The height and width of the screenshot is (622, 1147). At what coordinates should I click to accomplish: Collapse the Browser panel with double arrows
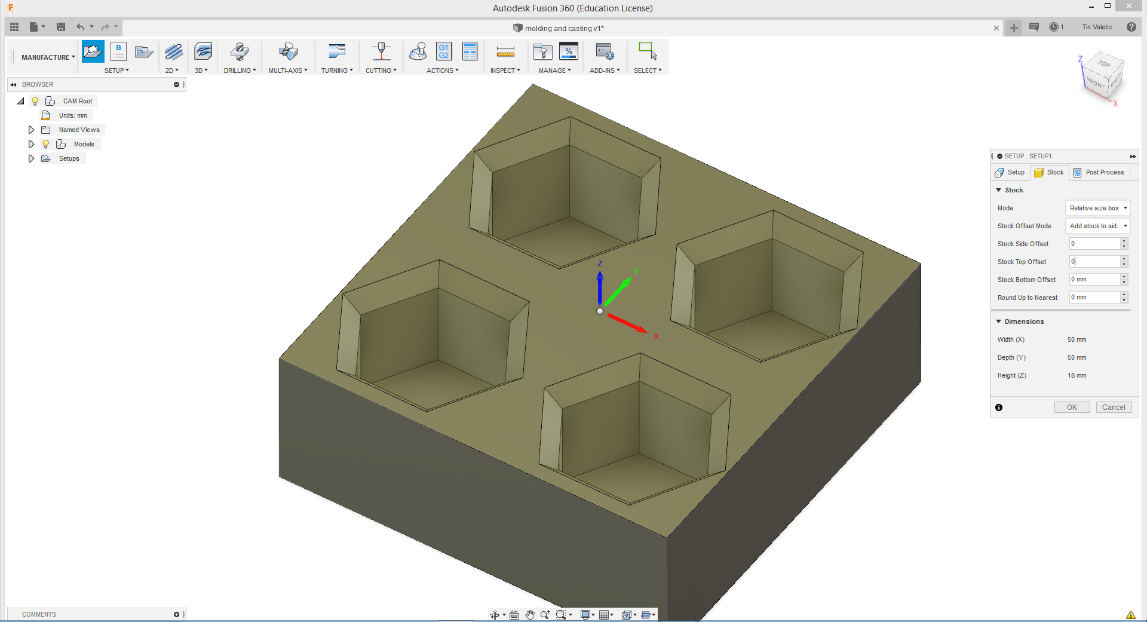[13, 84]
